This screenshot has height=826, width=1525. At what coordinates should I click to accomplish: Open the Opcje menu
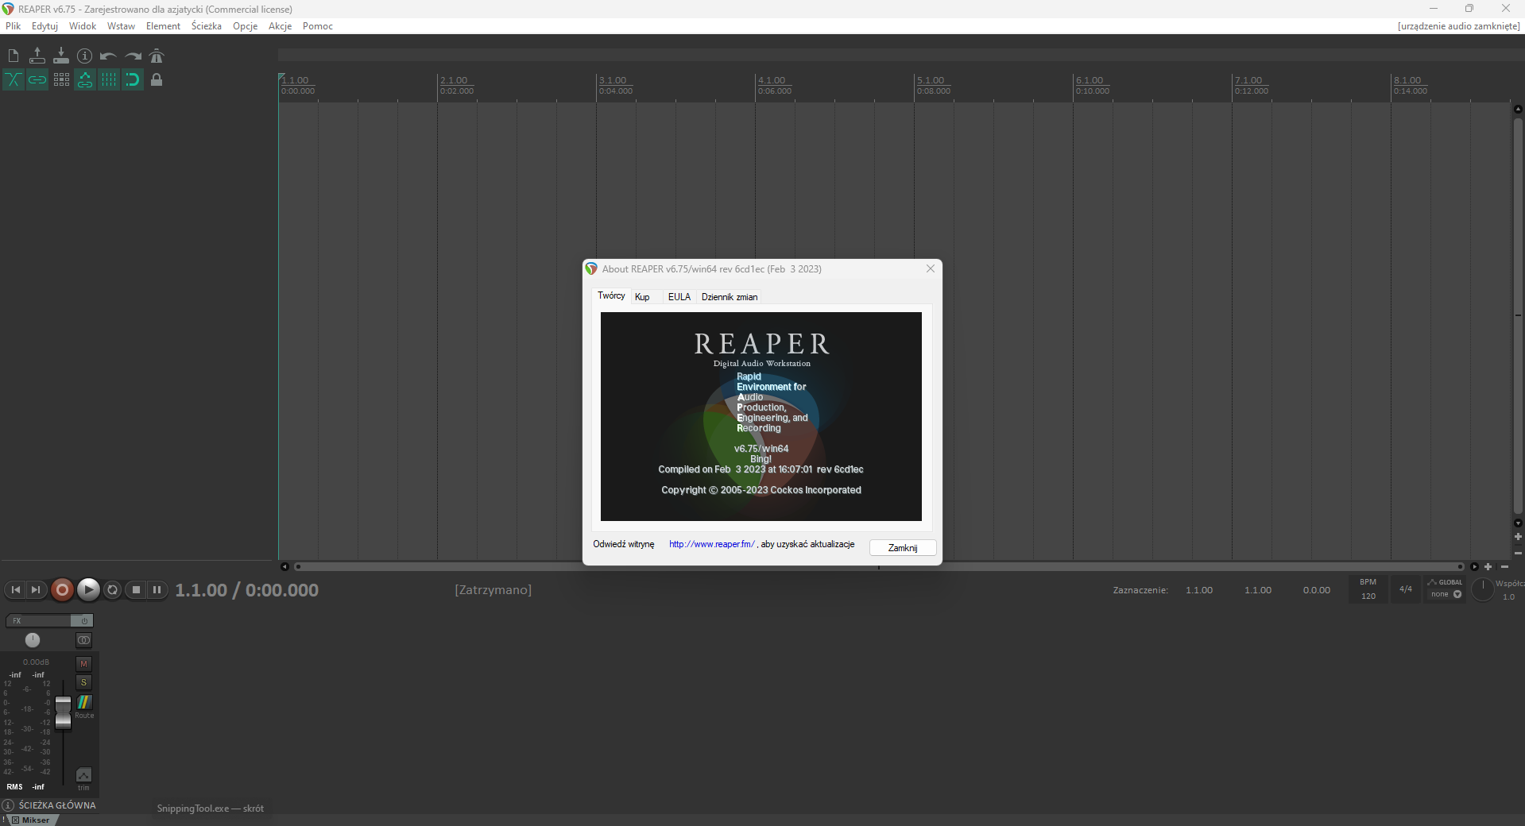245,26
